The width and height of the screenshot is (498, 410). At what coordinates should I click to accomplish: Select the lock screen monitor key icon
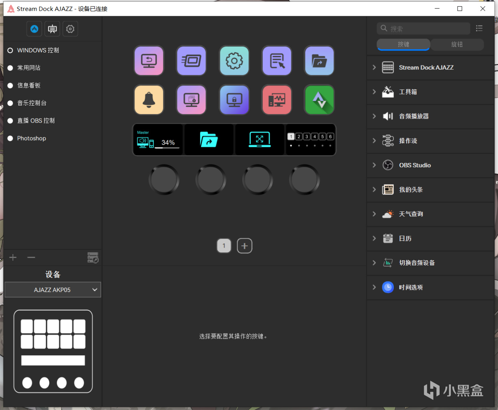[234, 100]
